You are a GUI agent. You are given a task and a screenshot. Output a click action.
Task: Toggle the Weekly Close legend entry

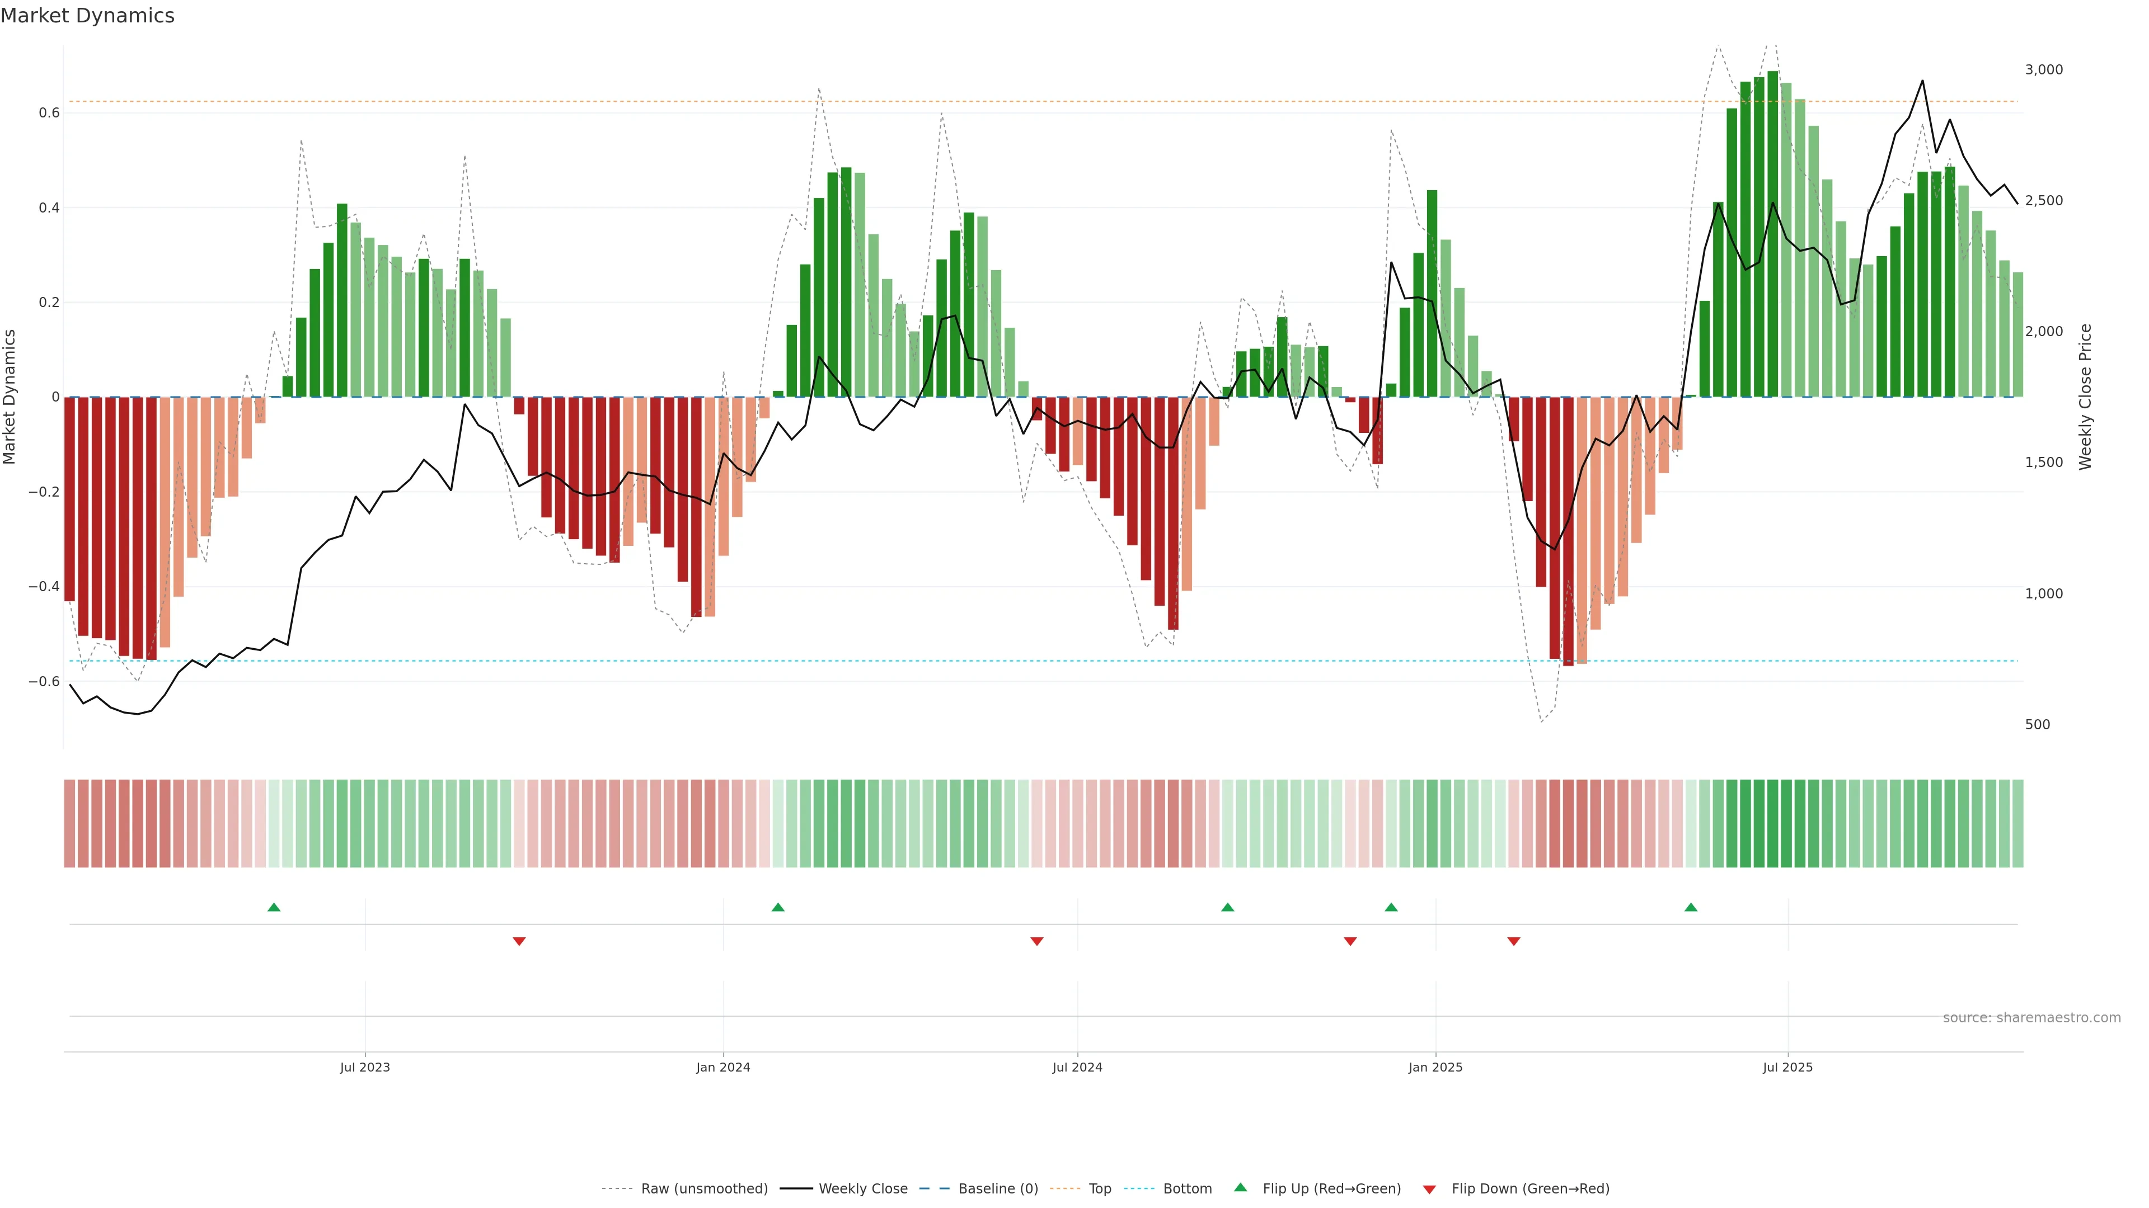pos(862,1189)
